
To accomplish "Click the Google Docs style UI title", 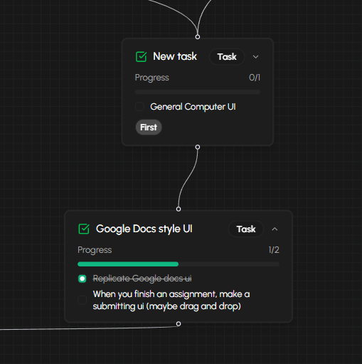I will (144, 229).
